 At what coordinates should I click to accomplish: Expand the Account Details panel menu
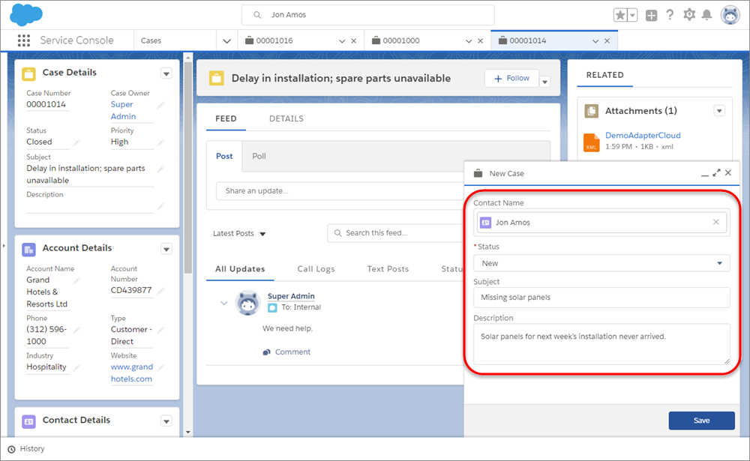[166, 249]
